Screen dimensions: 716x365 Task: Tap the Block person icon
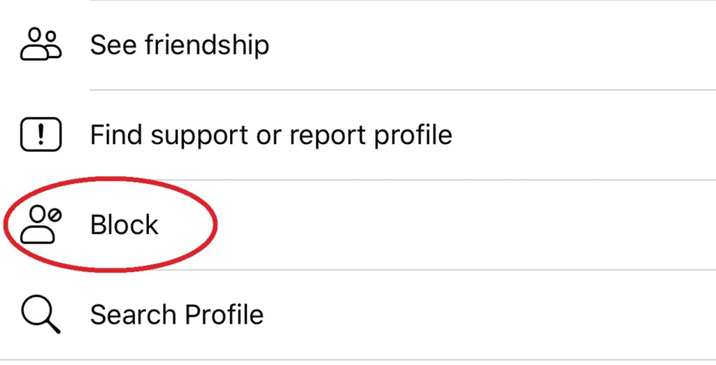[x=38, y=224]
